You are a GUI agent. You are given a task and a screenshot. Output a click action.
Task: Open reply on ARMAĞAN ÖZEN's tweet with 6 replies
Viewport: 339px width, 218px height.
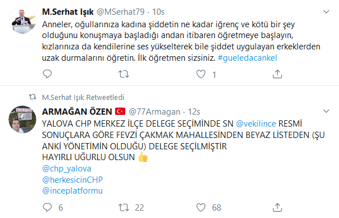click(x=47, y=207)
